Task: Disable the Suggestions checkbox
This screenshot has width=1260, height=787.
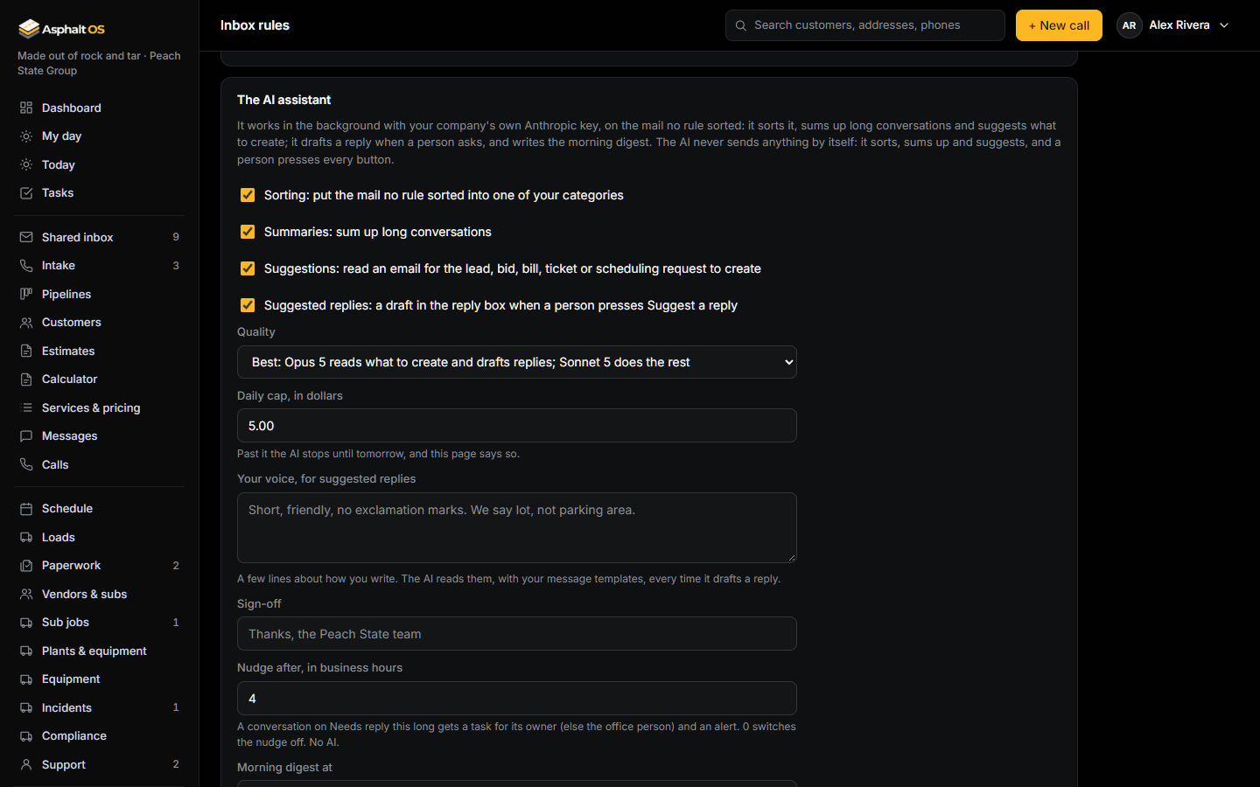Action: 248,268
